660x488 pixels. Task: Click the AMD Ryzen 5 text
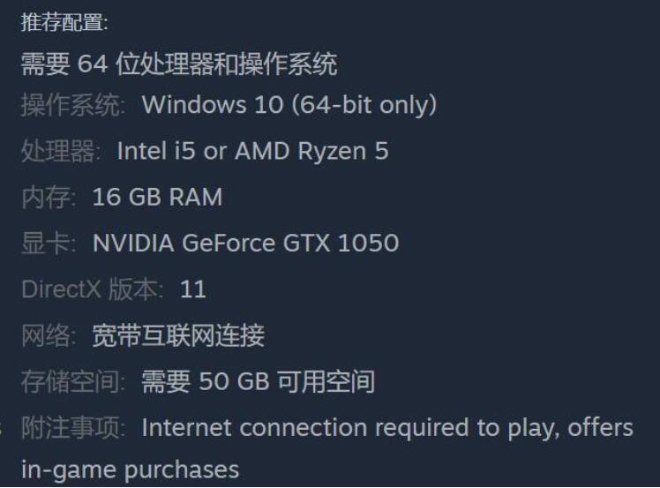tap(311, 151)
